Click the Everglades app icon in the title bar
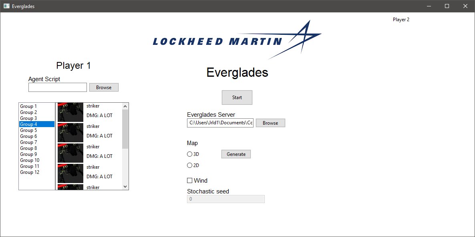475x237 pixels. tap(7, 6)
